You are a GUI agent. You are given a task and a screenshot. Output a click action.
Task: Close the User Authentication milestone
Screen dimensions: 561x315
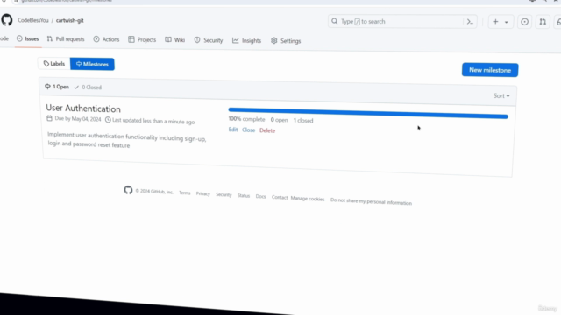(248, 130)
